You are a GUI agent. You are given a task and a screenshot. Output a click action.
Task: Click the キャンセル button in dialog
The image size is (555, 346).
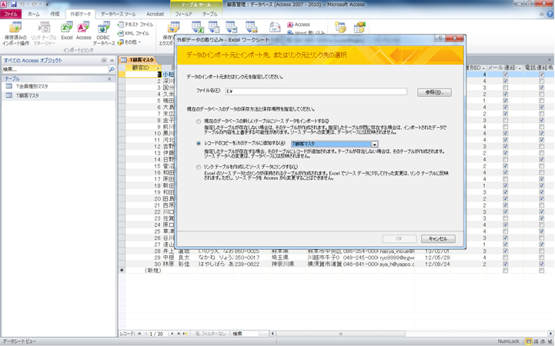coord(438,238)
